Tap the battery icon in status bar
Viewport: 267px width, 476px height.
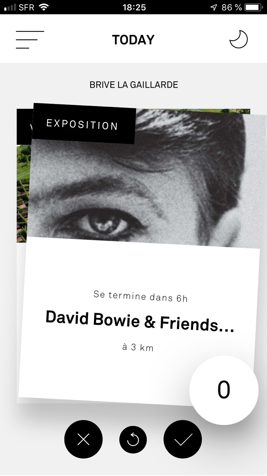point(254,7)
